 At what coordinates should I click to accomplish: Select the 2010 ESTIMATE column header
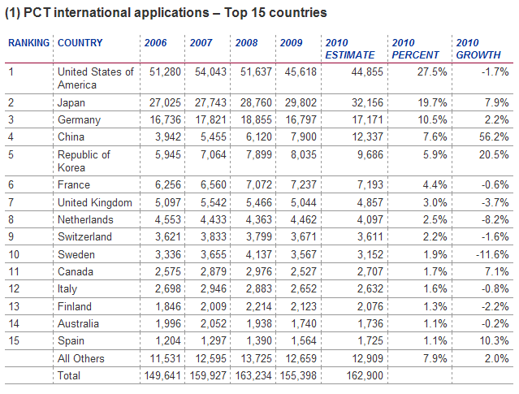point(350,49)
